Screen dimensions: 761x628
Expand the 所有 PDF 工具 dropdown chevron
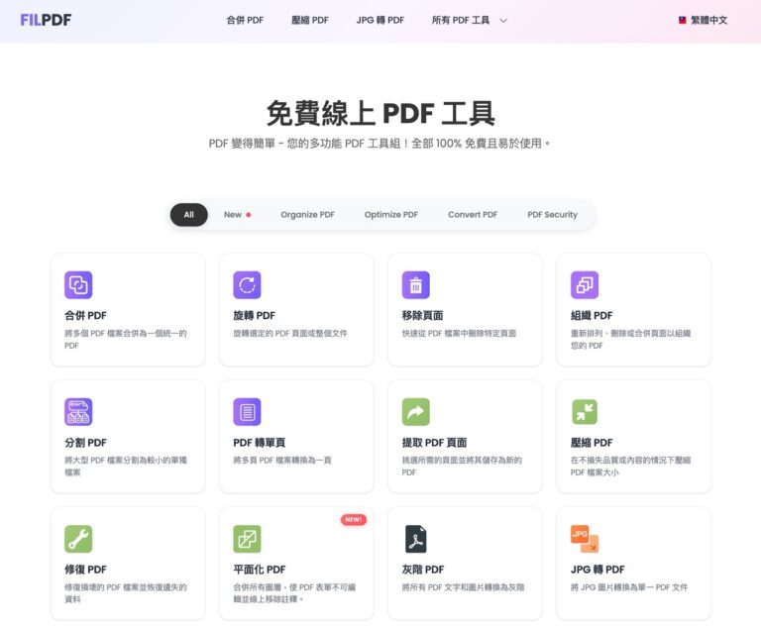[503, 21]
